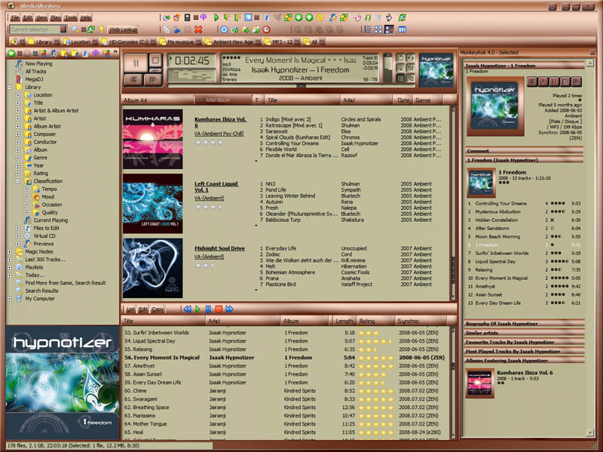Switch to the thumbnail grid view mode
This screenshot has height=452, width=603.
click(378, 29)
